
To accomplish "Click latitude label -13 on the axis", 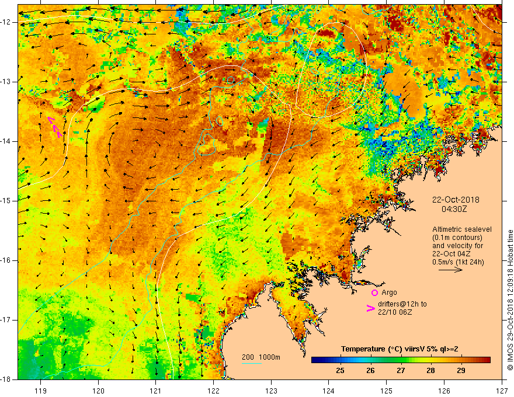I will point(6,82).
